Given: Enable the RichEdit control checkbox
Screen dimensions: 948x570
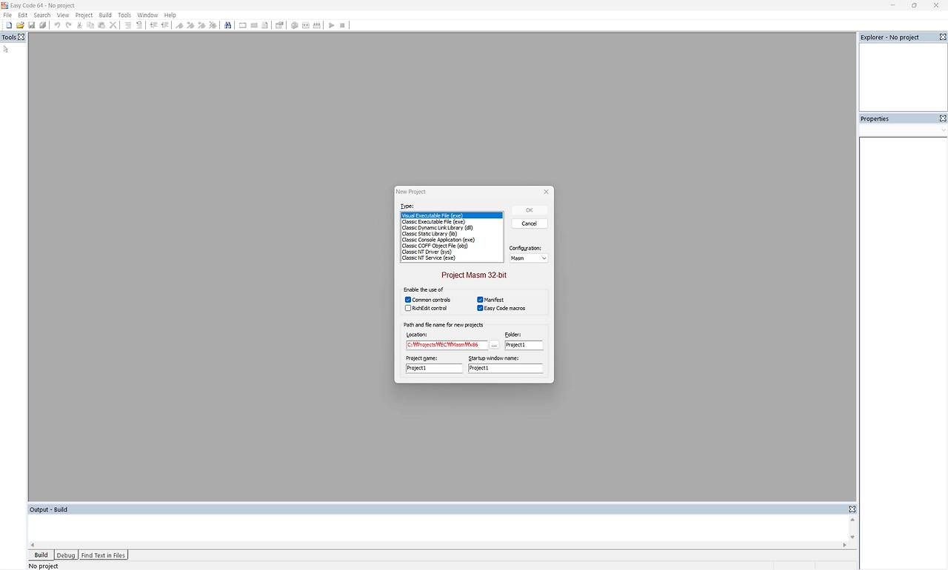Looking at the screenshot, I should click(x=408, y=308).
